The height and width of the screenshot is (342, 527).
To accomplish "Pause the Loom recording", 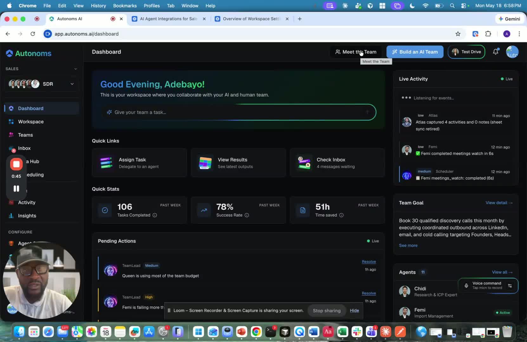I will (x=16, y=188).
